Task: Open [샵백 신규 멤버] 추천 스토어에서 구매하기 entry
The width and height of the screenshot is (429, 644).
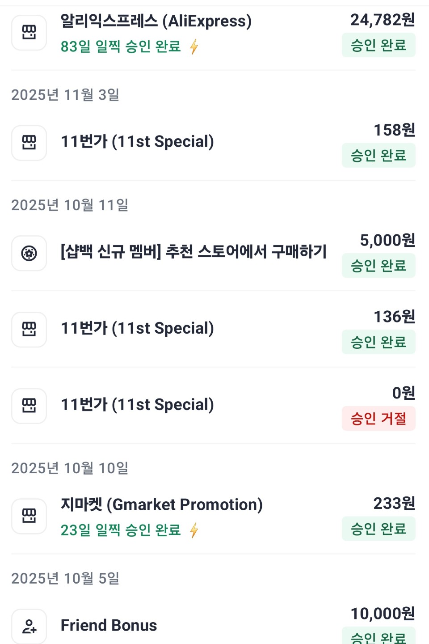Action: [193, 252]
